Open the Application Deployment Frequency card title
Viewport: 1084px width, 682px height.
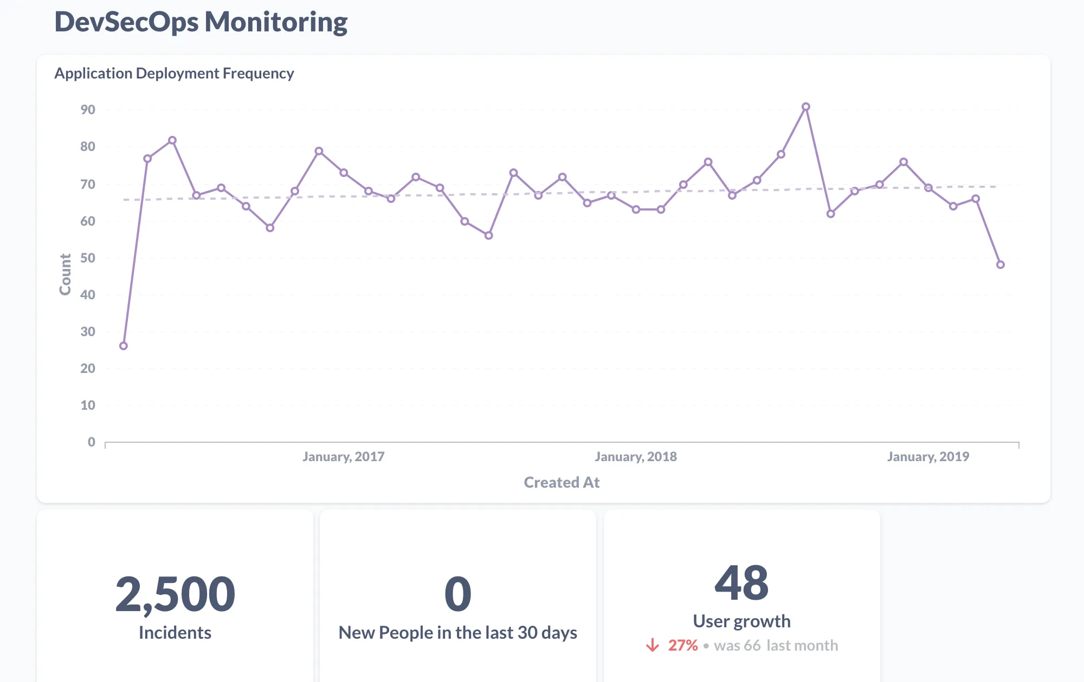click(x=174, y=73)
